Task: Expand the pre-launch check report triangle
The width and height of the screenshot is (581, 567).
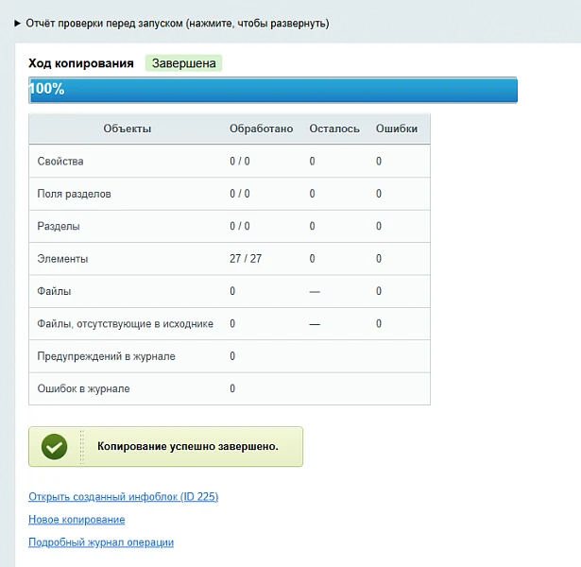Action: pyautogui.click(x=17, y=24)
